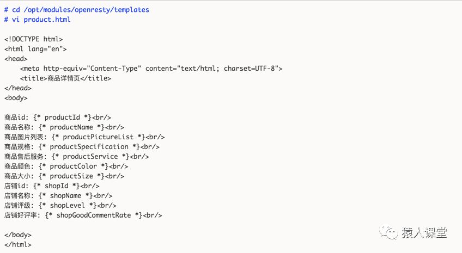Click the shopLevel template variable line
This screenshot has height=253, width=462.
coord(60,206)
